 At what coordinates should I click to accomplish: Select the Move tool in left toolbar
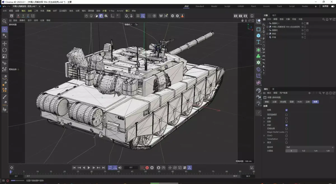(x=4, y=44)
